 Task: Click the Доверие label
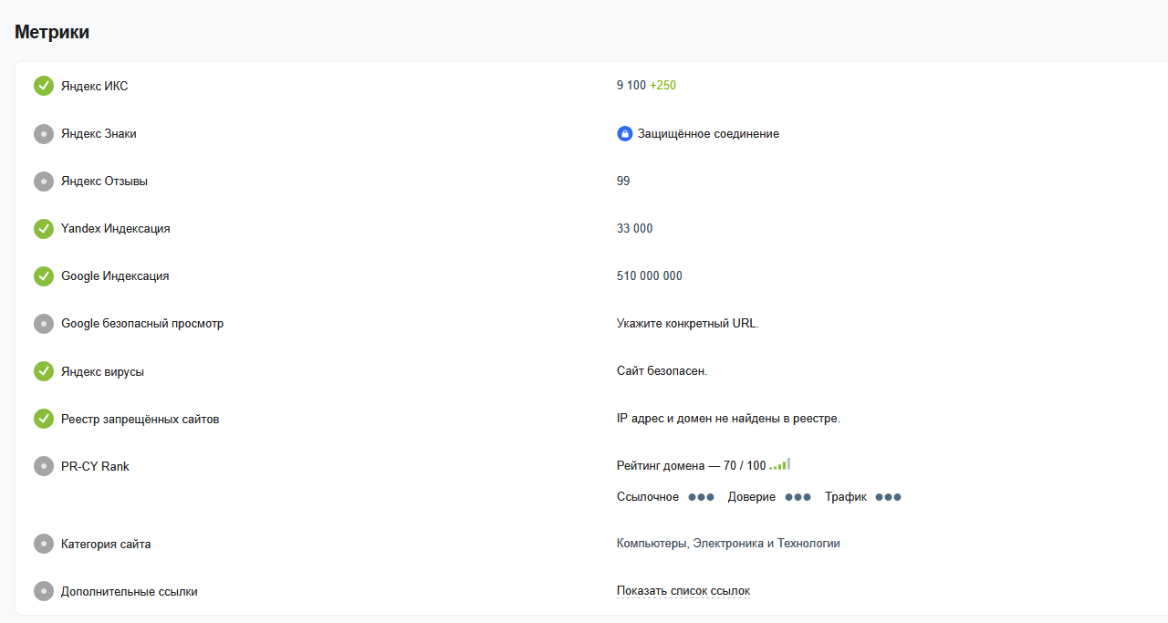click(752, 497)
